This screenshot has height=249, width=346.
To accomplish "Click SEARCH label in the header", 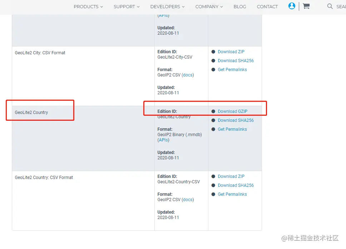I will tap(341, 7).
